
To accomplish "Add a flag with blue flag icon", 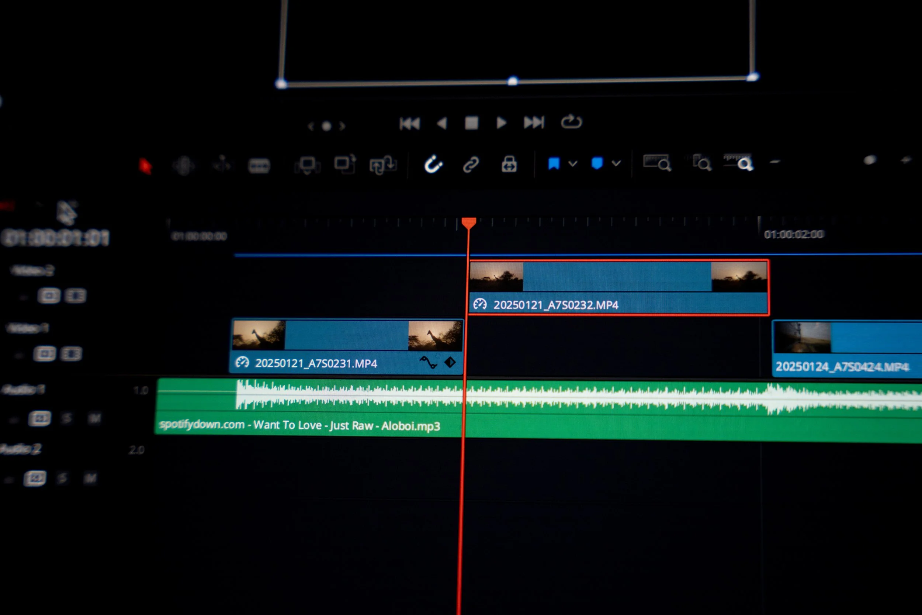I will [x=554, y=163].
